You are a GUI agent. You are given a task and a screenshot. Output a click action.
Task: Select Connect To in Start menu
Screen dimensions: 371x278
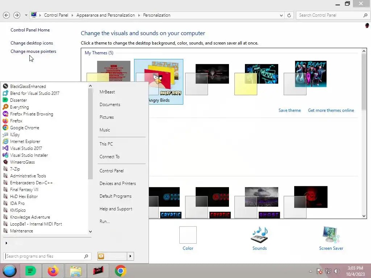[109, 156]
